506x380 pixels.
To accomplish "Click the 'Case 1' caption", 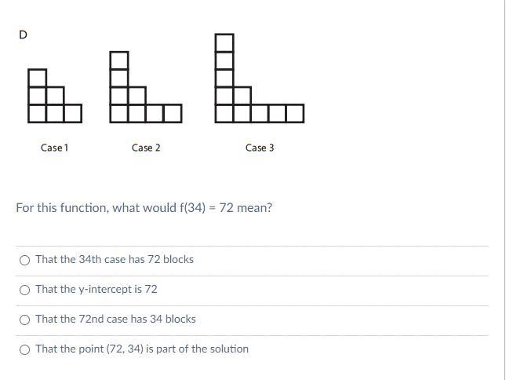I will 55,148.
